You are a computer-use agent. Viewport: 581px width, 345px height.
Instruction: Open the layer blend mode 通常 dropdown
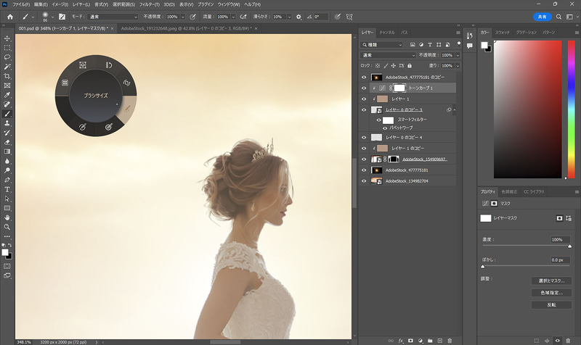pos(390,55)
